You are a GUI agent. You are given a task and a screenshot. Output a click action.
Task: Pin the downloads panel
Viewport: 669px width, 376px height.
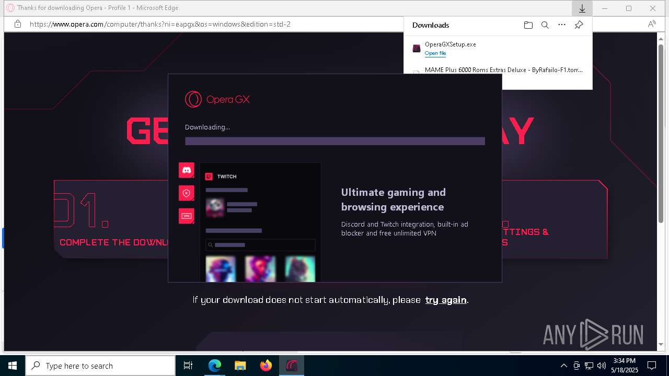point(579,25)
